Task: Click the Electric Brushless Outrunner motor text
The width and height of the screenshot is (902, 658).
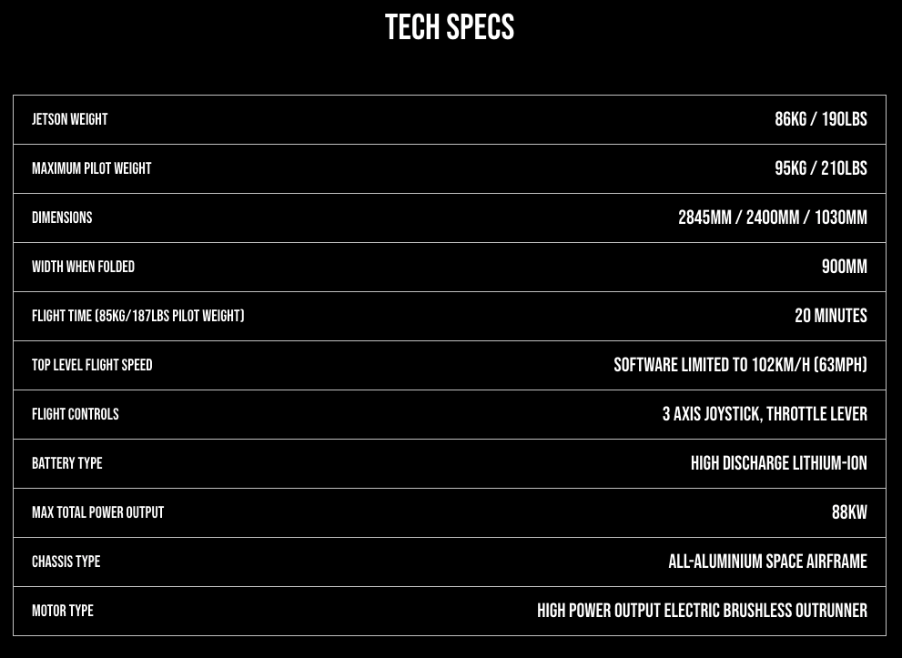Action: (765, 611)
